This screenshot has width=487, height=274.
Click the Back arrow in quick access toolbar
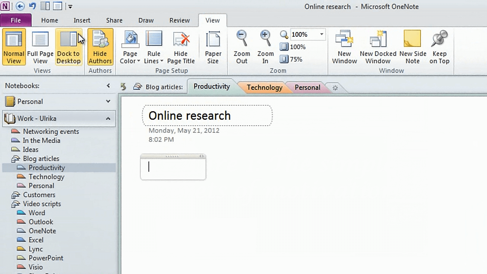20,6
